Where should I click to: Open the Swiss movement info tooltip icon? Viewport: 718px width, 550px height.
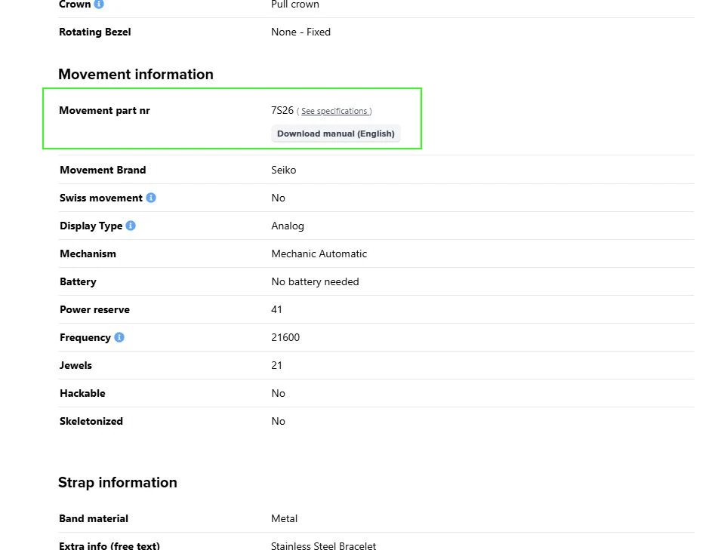[152, 198]
